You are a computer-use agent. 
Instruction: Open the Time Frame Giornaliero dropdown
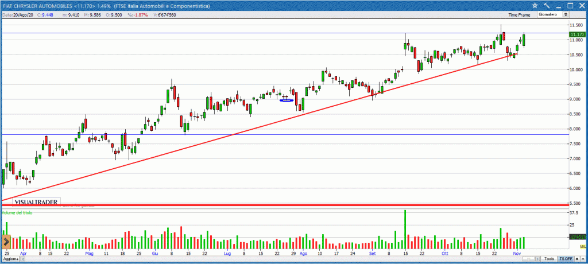click(x=553, y=14)
